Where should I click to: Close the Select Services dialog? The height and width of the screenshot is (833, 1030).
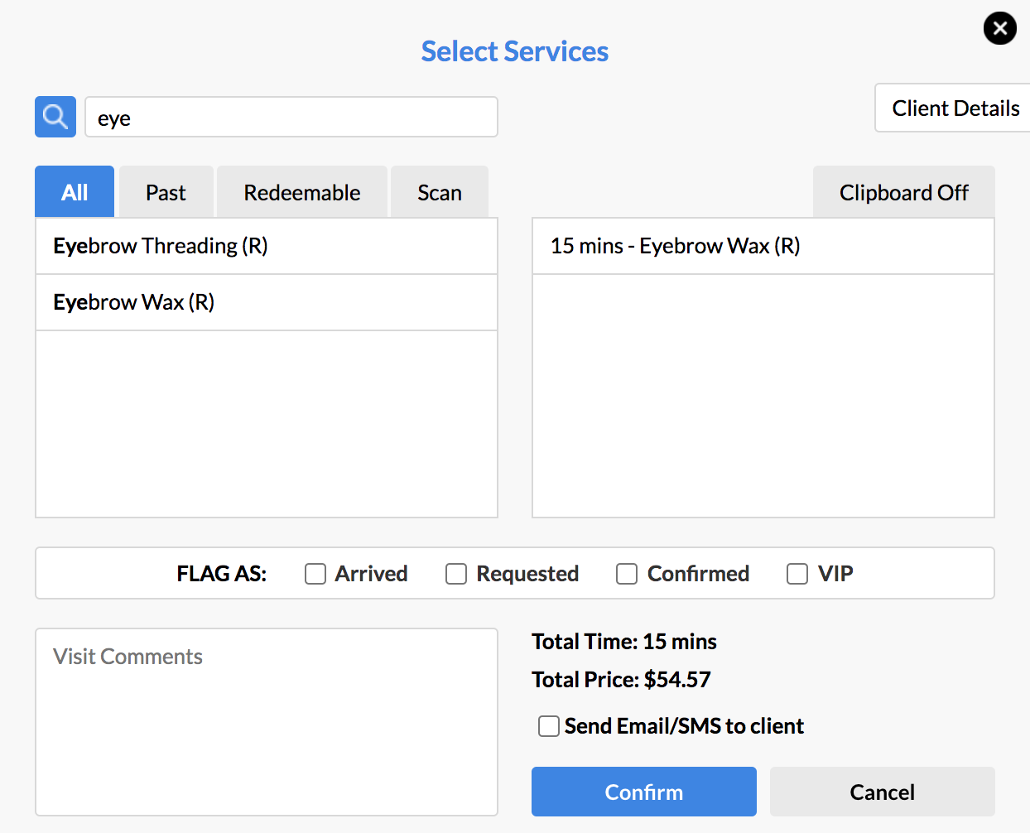coord(1000,29)
